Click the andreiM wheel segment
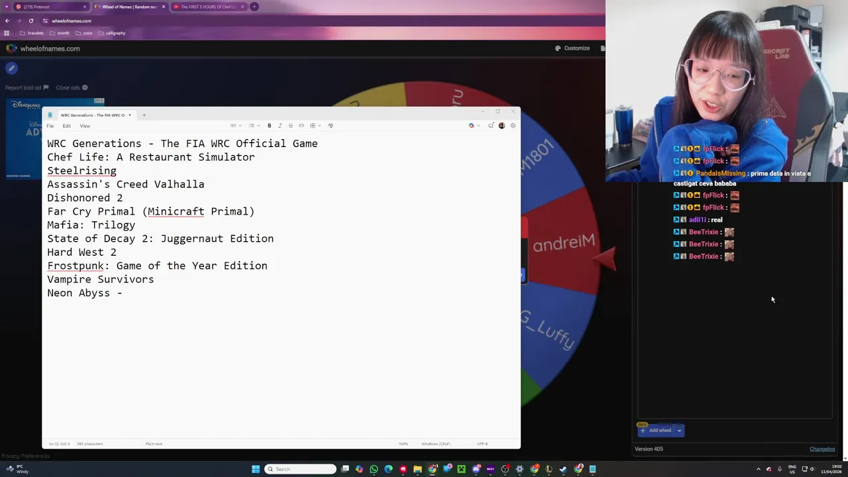 point(564,243)
